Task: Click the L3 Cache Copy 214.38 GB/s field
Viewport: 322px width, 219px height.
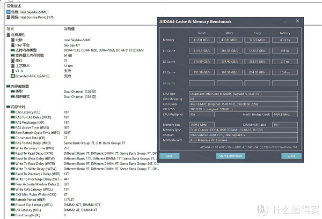Action: click(257, 72)
